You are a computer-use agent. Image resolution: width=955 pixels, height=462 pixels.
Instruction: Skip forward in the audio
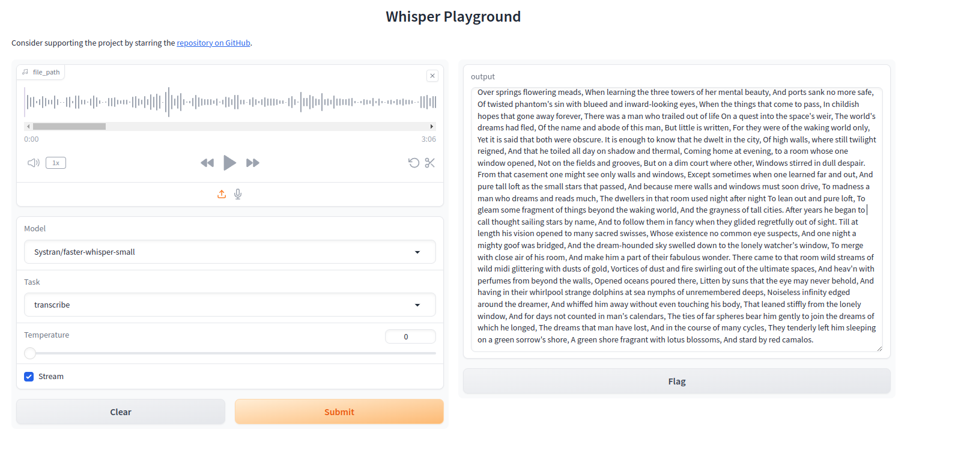pos(253,163)
